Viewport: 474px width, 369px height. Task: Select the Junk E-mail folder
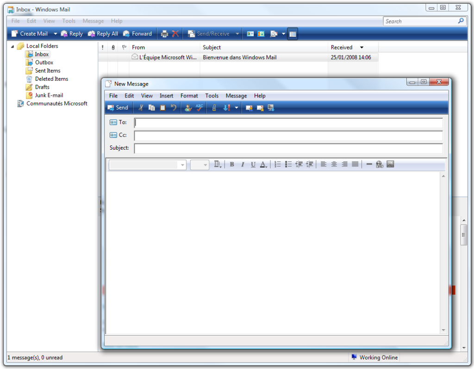[x=45, y=95]
